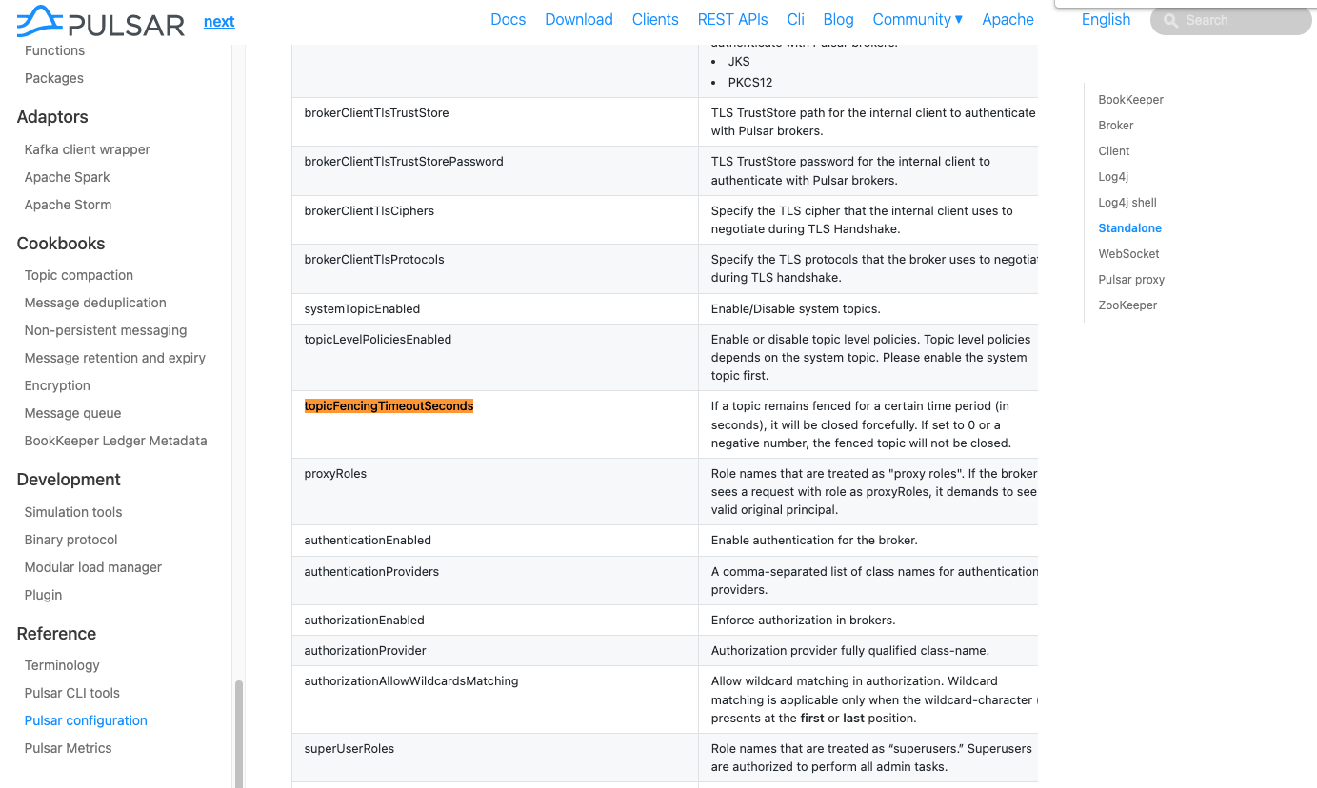Click the brokerClientTlsCiphers cell
This screenshot has height=788, width=1317.
495,220
